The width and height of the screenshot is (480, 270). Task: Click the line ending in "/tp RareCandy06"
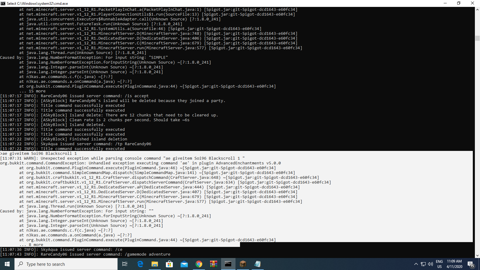[x=76, y=144]
